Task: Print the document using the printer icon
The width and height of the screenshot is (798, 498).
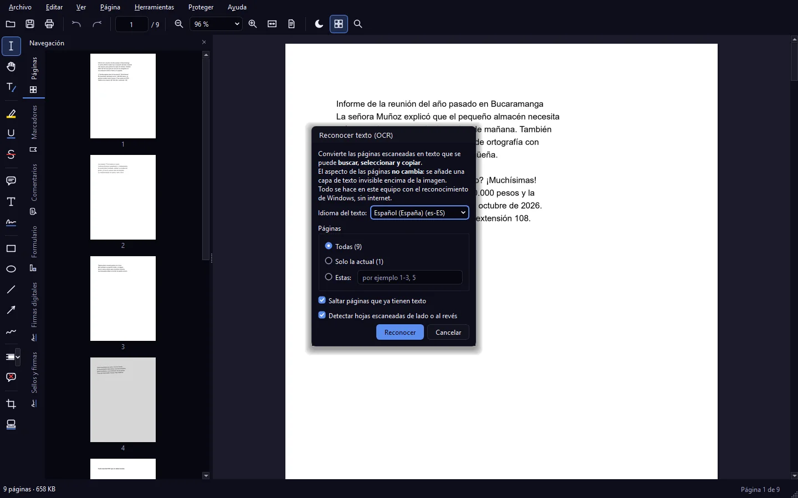Action: [49, 24]
